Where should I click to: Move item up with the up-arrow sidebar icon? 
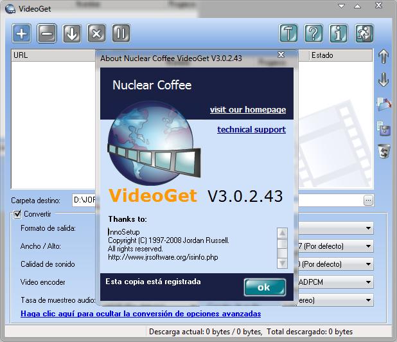(x=384, y=56)
